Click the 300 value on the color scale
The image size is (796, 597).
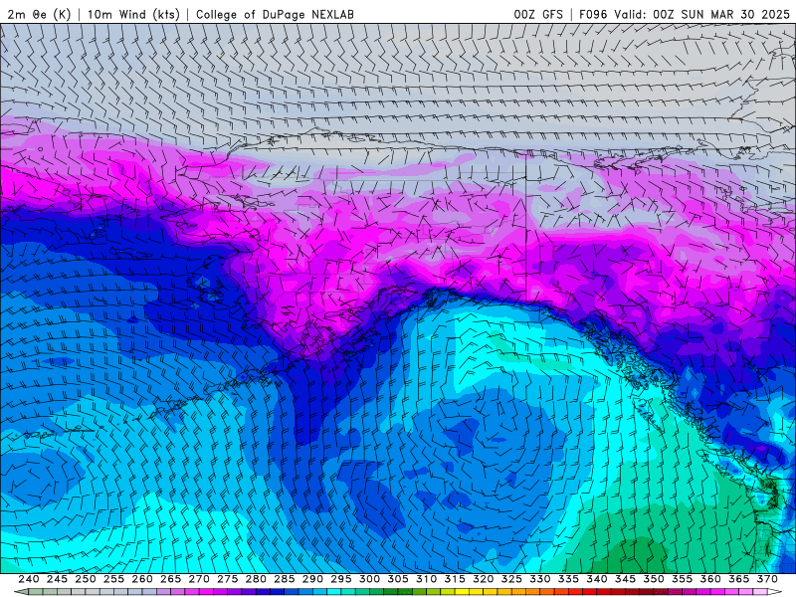(x=369, y=579)
